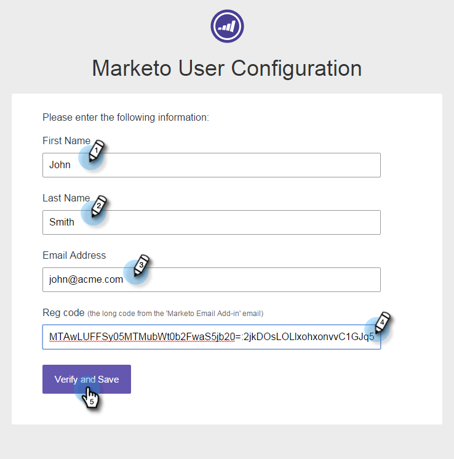The image size is (454, 459).
Task: Click the 'Please enter the following information' text
Action: pos(125,116)
